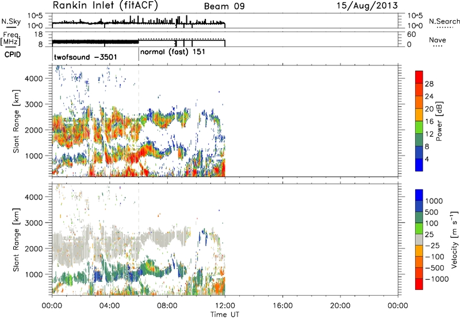Click the '20:00' time tick label
460x318 pixels.
point(340,306)
